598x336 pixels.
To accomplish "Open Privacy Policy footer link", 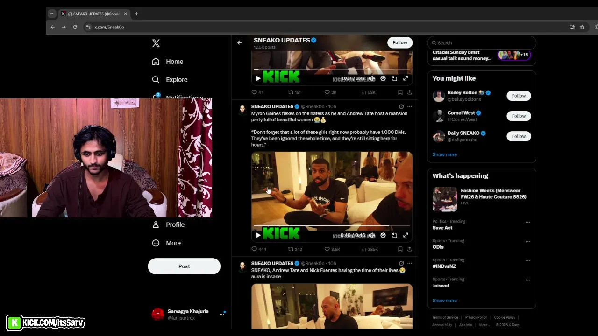I will tap(476, 317).
